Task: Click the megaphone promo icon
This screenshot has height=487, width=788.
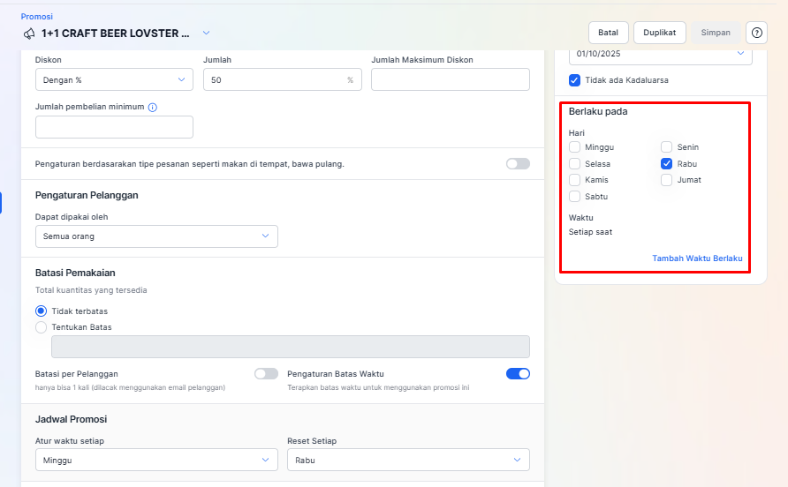Action: tap(30, 34)
